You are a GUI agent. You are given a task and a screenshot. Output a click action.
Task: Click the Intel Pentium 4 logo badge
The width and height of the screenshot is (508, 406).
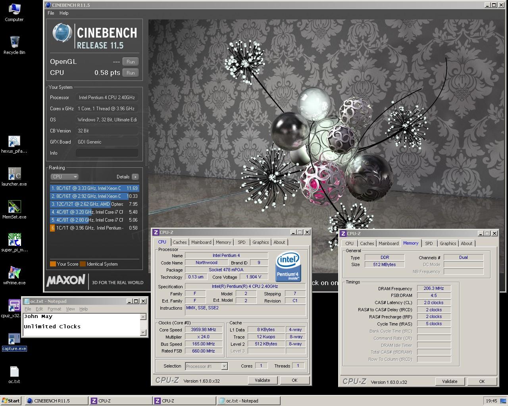[288, 267]
